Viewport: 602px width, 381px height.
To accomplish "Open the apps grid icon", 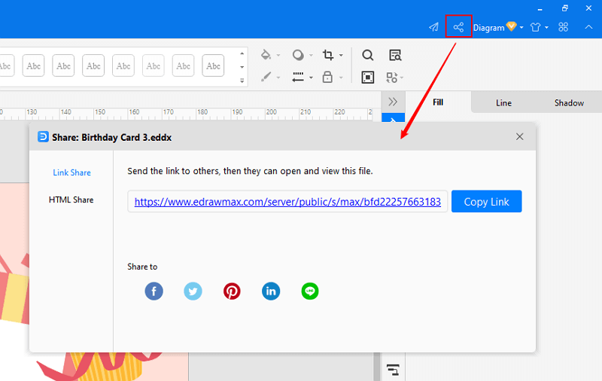I will pos(563,27).
